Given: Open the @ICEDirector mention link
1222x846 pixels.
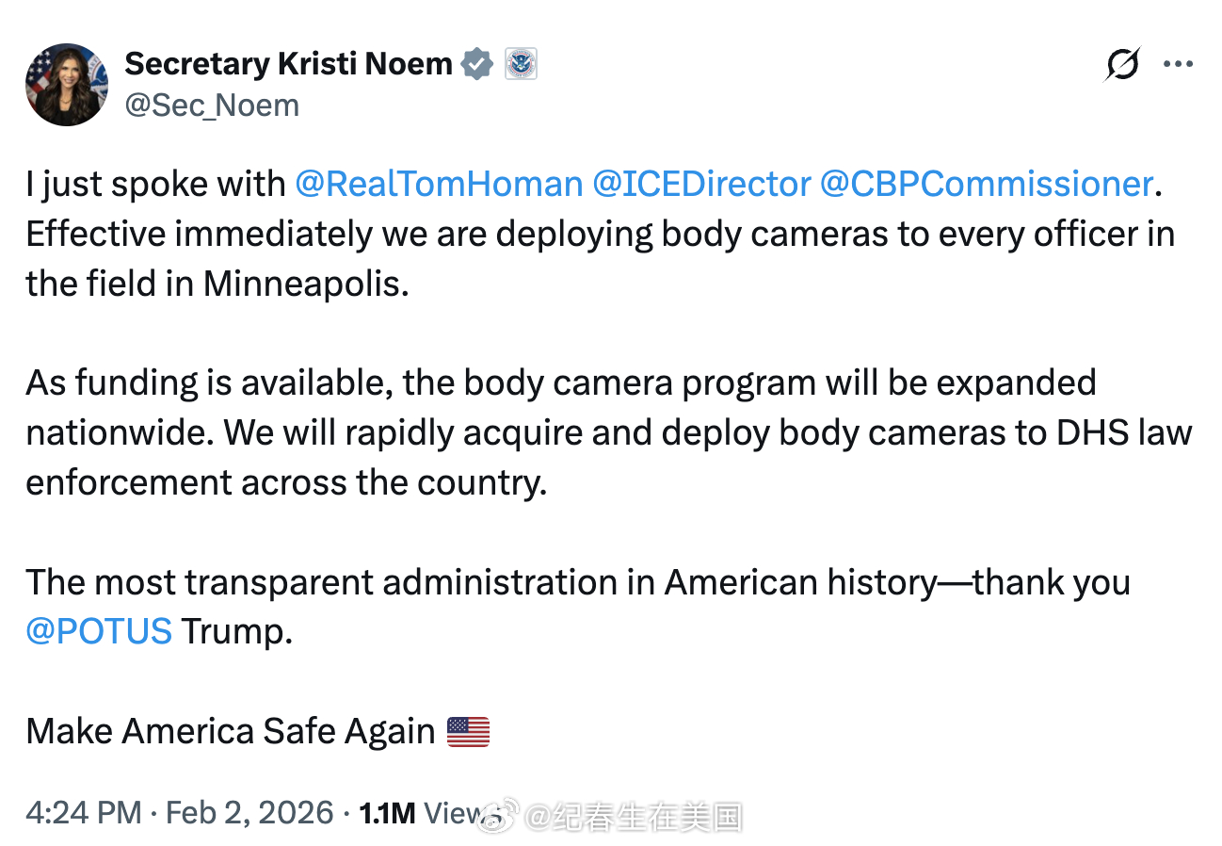Looking at the screenshot, I should pyautogui.click(x=701, y=183).
